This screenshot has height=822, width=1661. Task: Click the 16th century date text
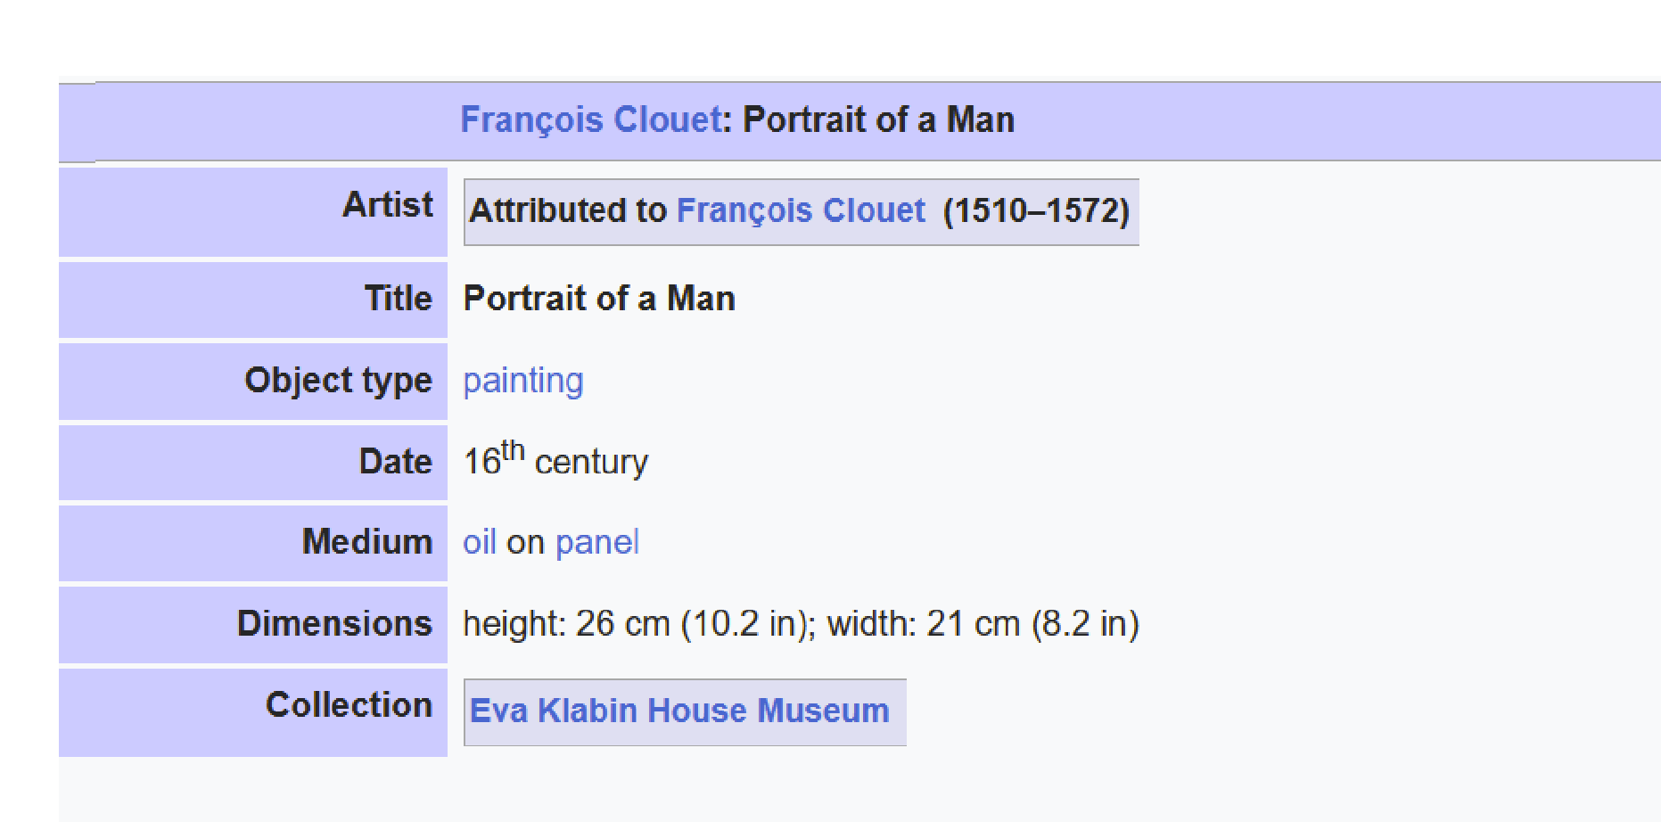click(555, 460)
